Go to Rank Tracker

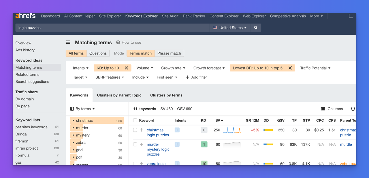click(x=194, y=16)
